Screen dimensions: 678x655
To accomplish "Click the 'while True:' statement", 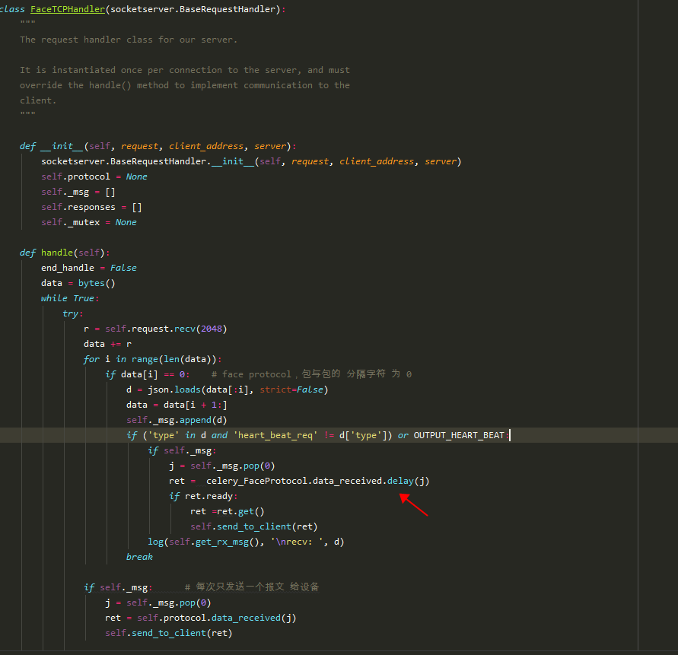I will [70, 298].
